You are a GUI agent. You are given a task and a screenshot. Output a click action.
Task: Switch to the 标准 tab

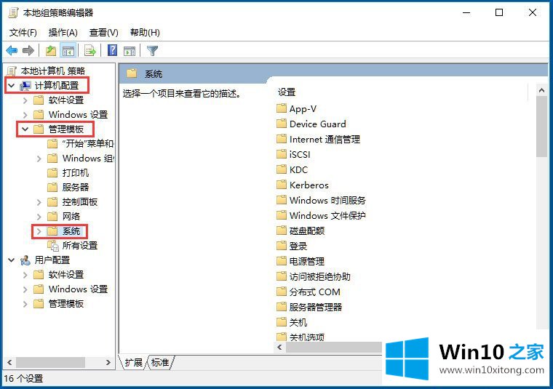(x=160, y=362)
